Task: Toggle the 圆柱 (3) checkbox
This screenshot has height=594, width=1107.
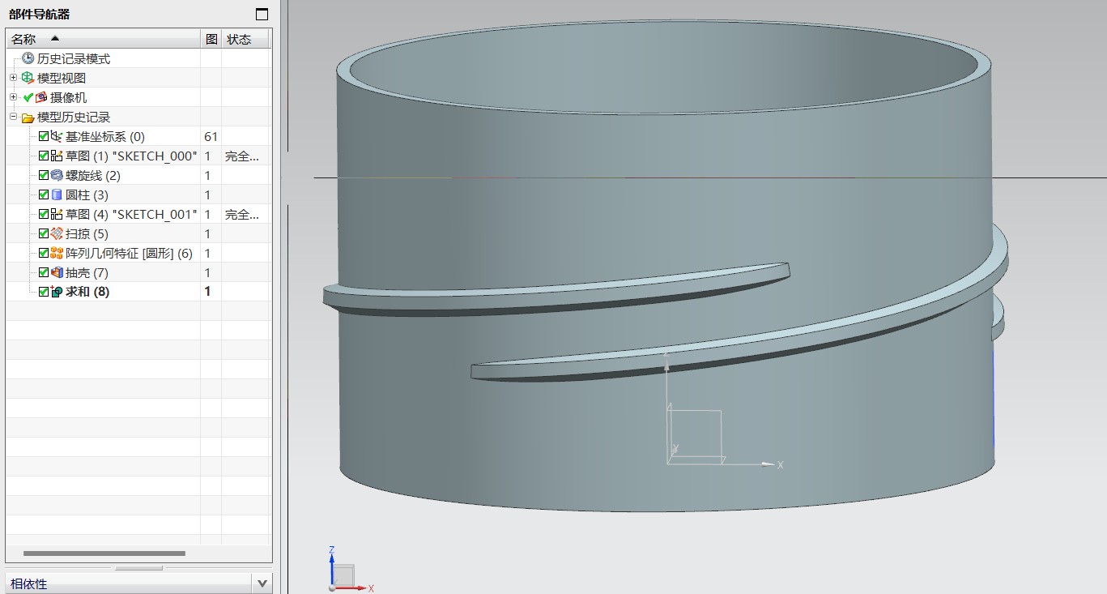Action: (x=44, y=194)
